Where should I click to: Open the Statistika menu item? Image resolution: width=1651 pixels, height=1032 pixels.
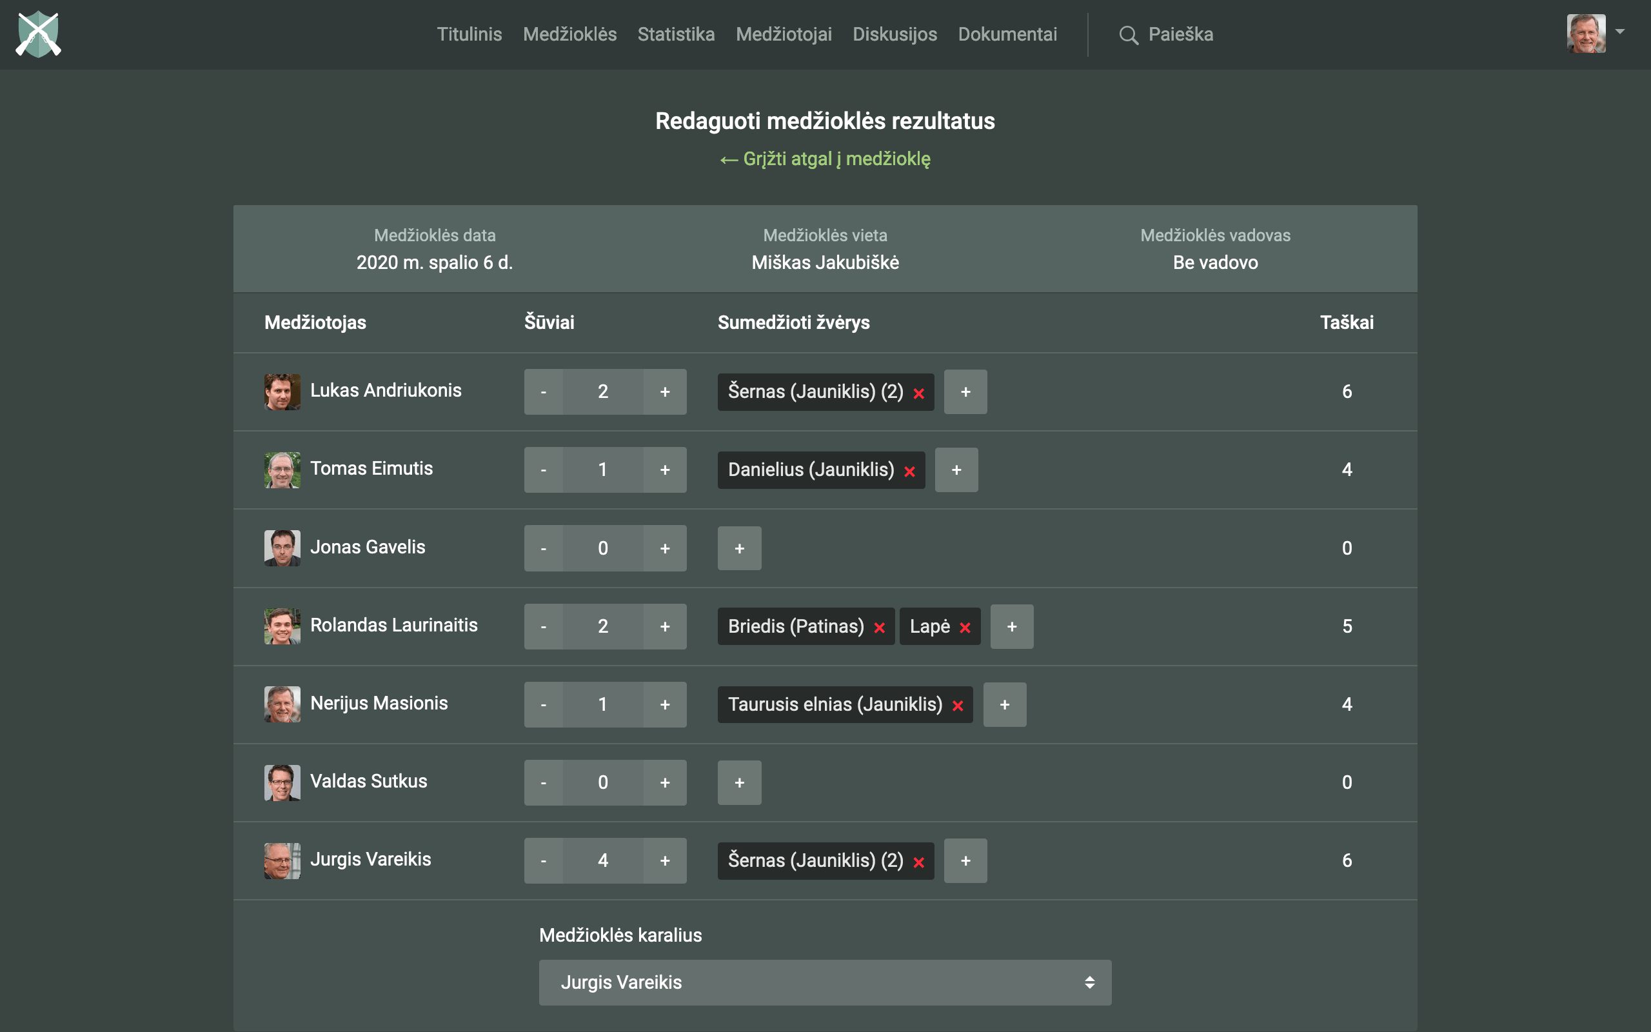pyautogui.click(x=675, y=34)
